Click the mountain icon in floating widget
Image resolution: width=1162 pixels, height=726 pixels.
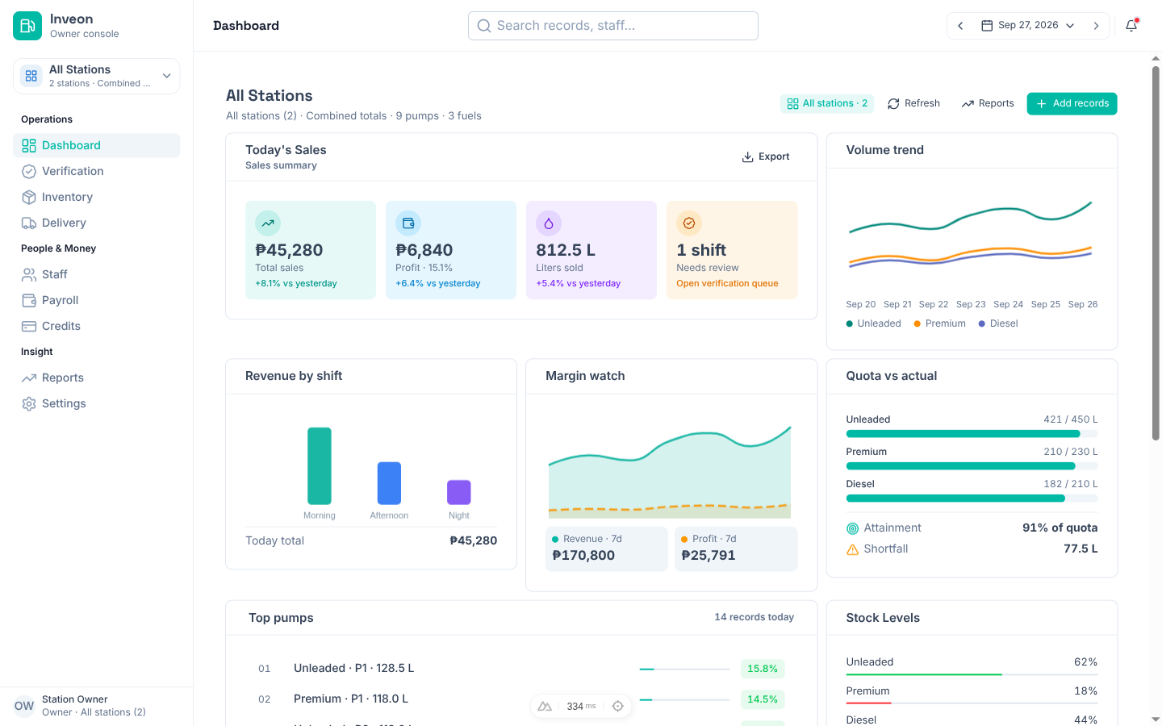[x=545, y=706]
